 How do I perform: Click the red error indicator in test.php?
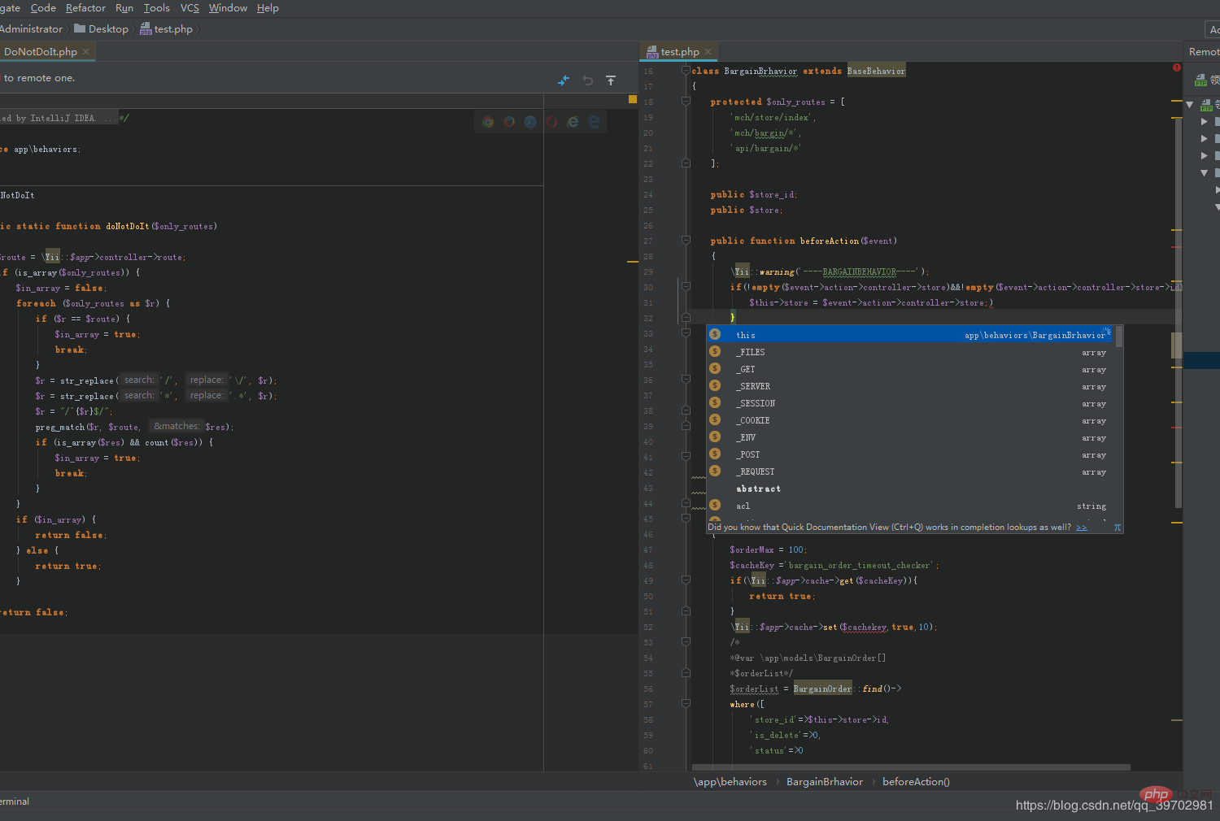(1177, 67)
